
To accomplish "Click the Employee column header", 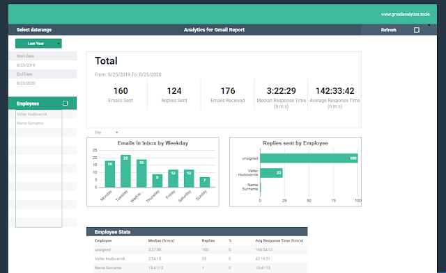I will [103, 240].
